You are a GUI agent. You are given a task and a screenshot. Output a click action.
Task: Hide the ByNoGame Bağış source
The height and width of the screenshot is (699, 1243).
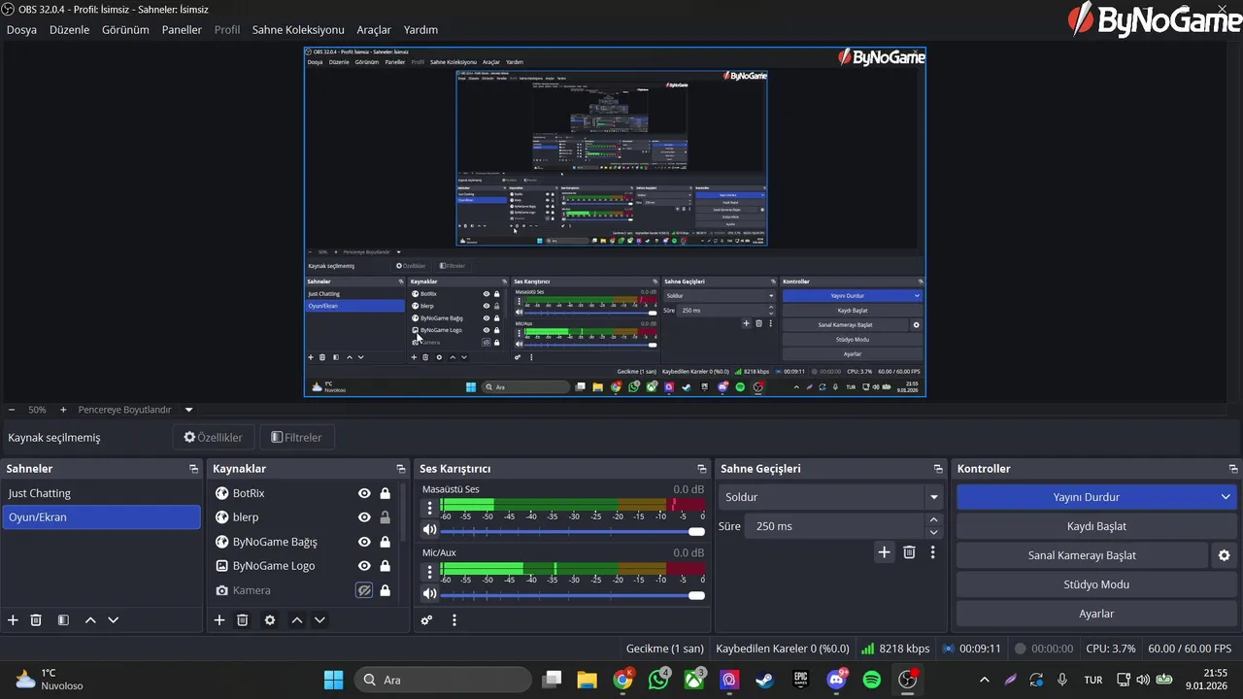tap(364, 542)
